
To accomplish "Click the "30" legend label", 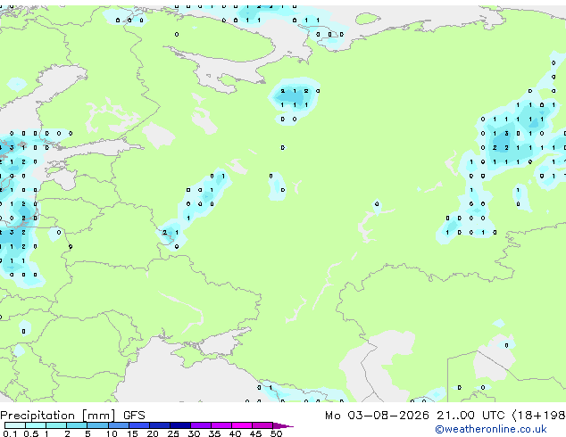I will click(x=194, y=433).
